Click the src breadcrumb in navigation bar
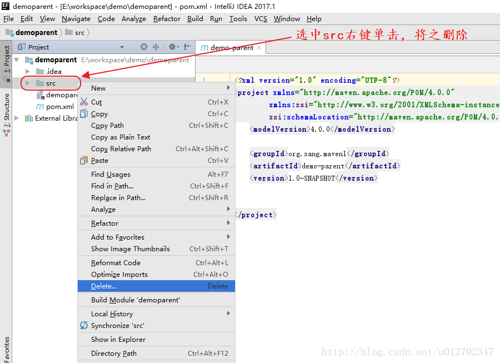This screenshot has height=363, width=500. [x=79, y=32]
